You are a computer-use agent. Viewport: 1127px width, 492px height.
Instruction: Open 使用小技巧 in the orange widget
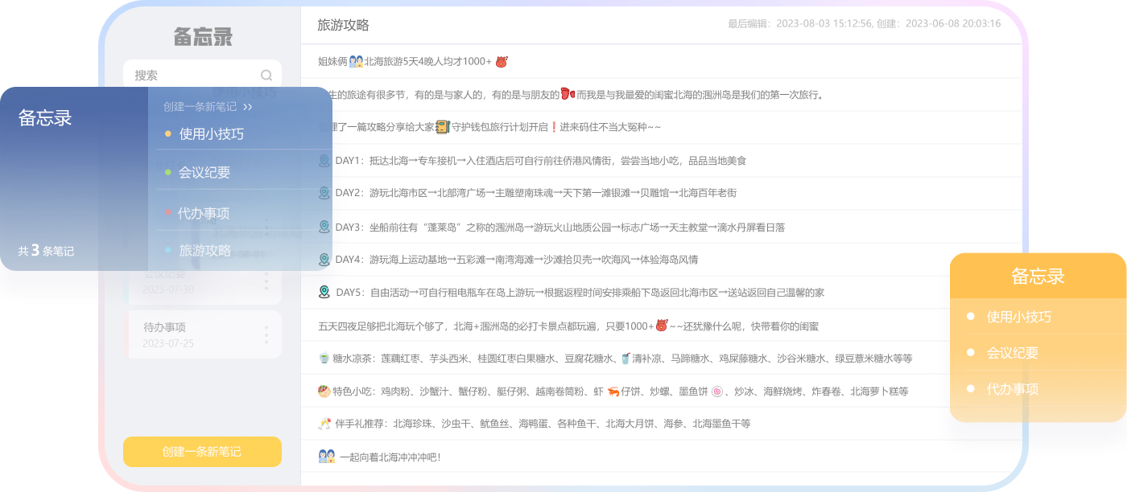(1019, 317)
